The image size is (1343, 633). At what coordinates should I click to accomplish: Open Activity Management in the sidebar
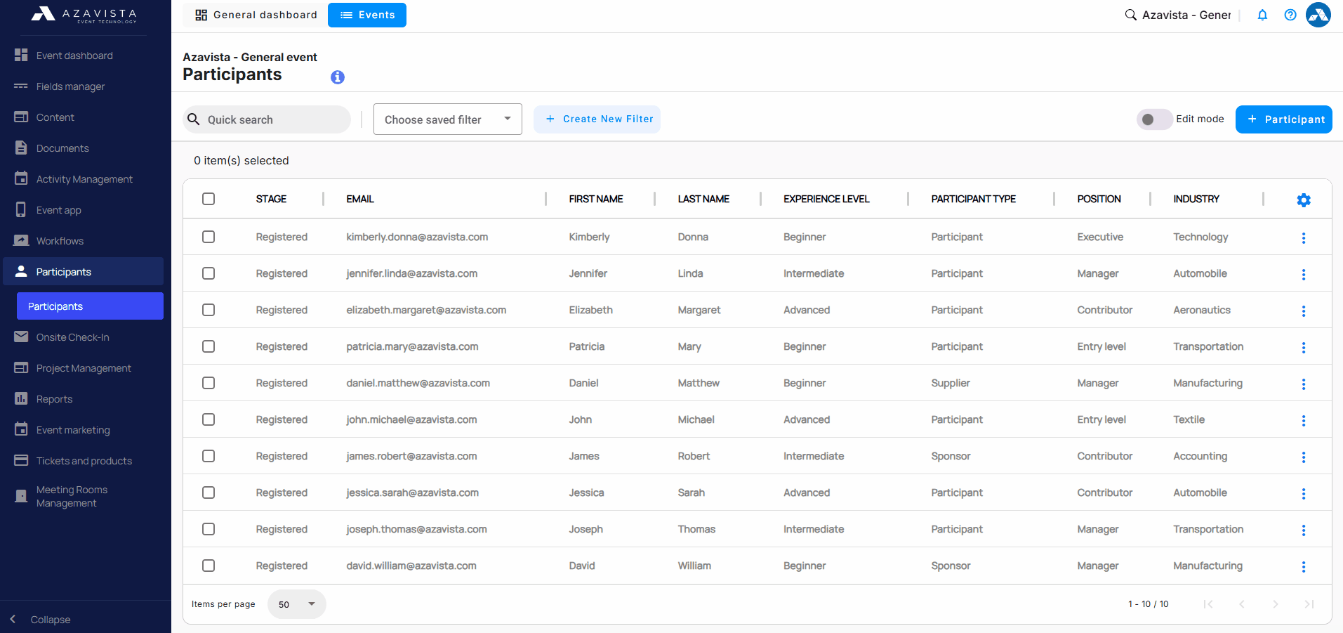click(x=84, y=178)
